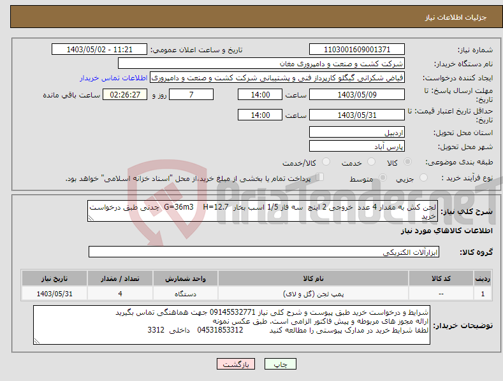Click the نام کالا column header
Image resolution: width=503 pixels, height=381 pixels.
(313, 278)
